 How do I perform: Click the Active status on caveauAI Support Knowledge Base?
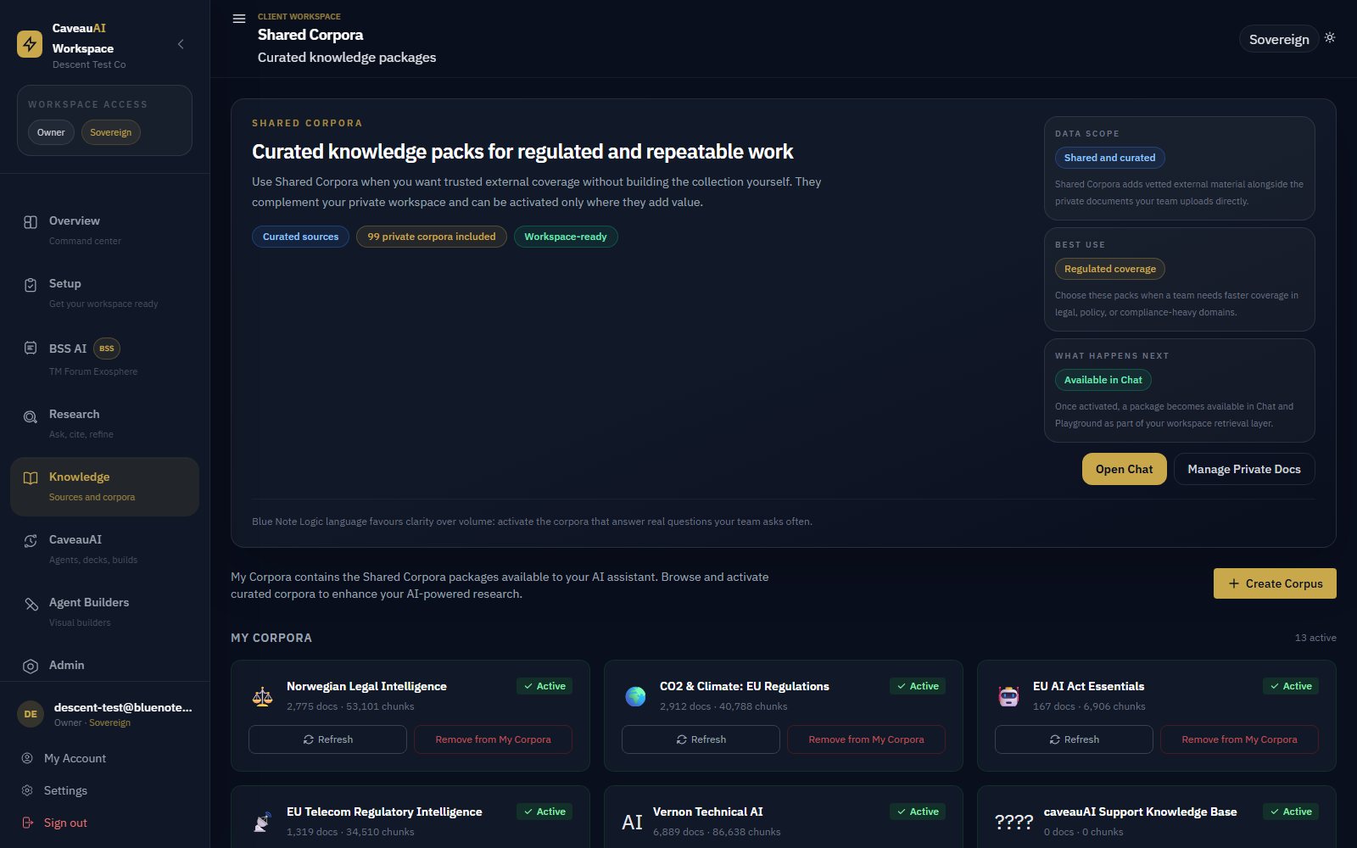1291,812
